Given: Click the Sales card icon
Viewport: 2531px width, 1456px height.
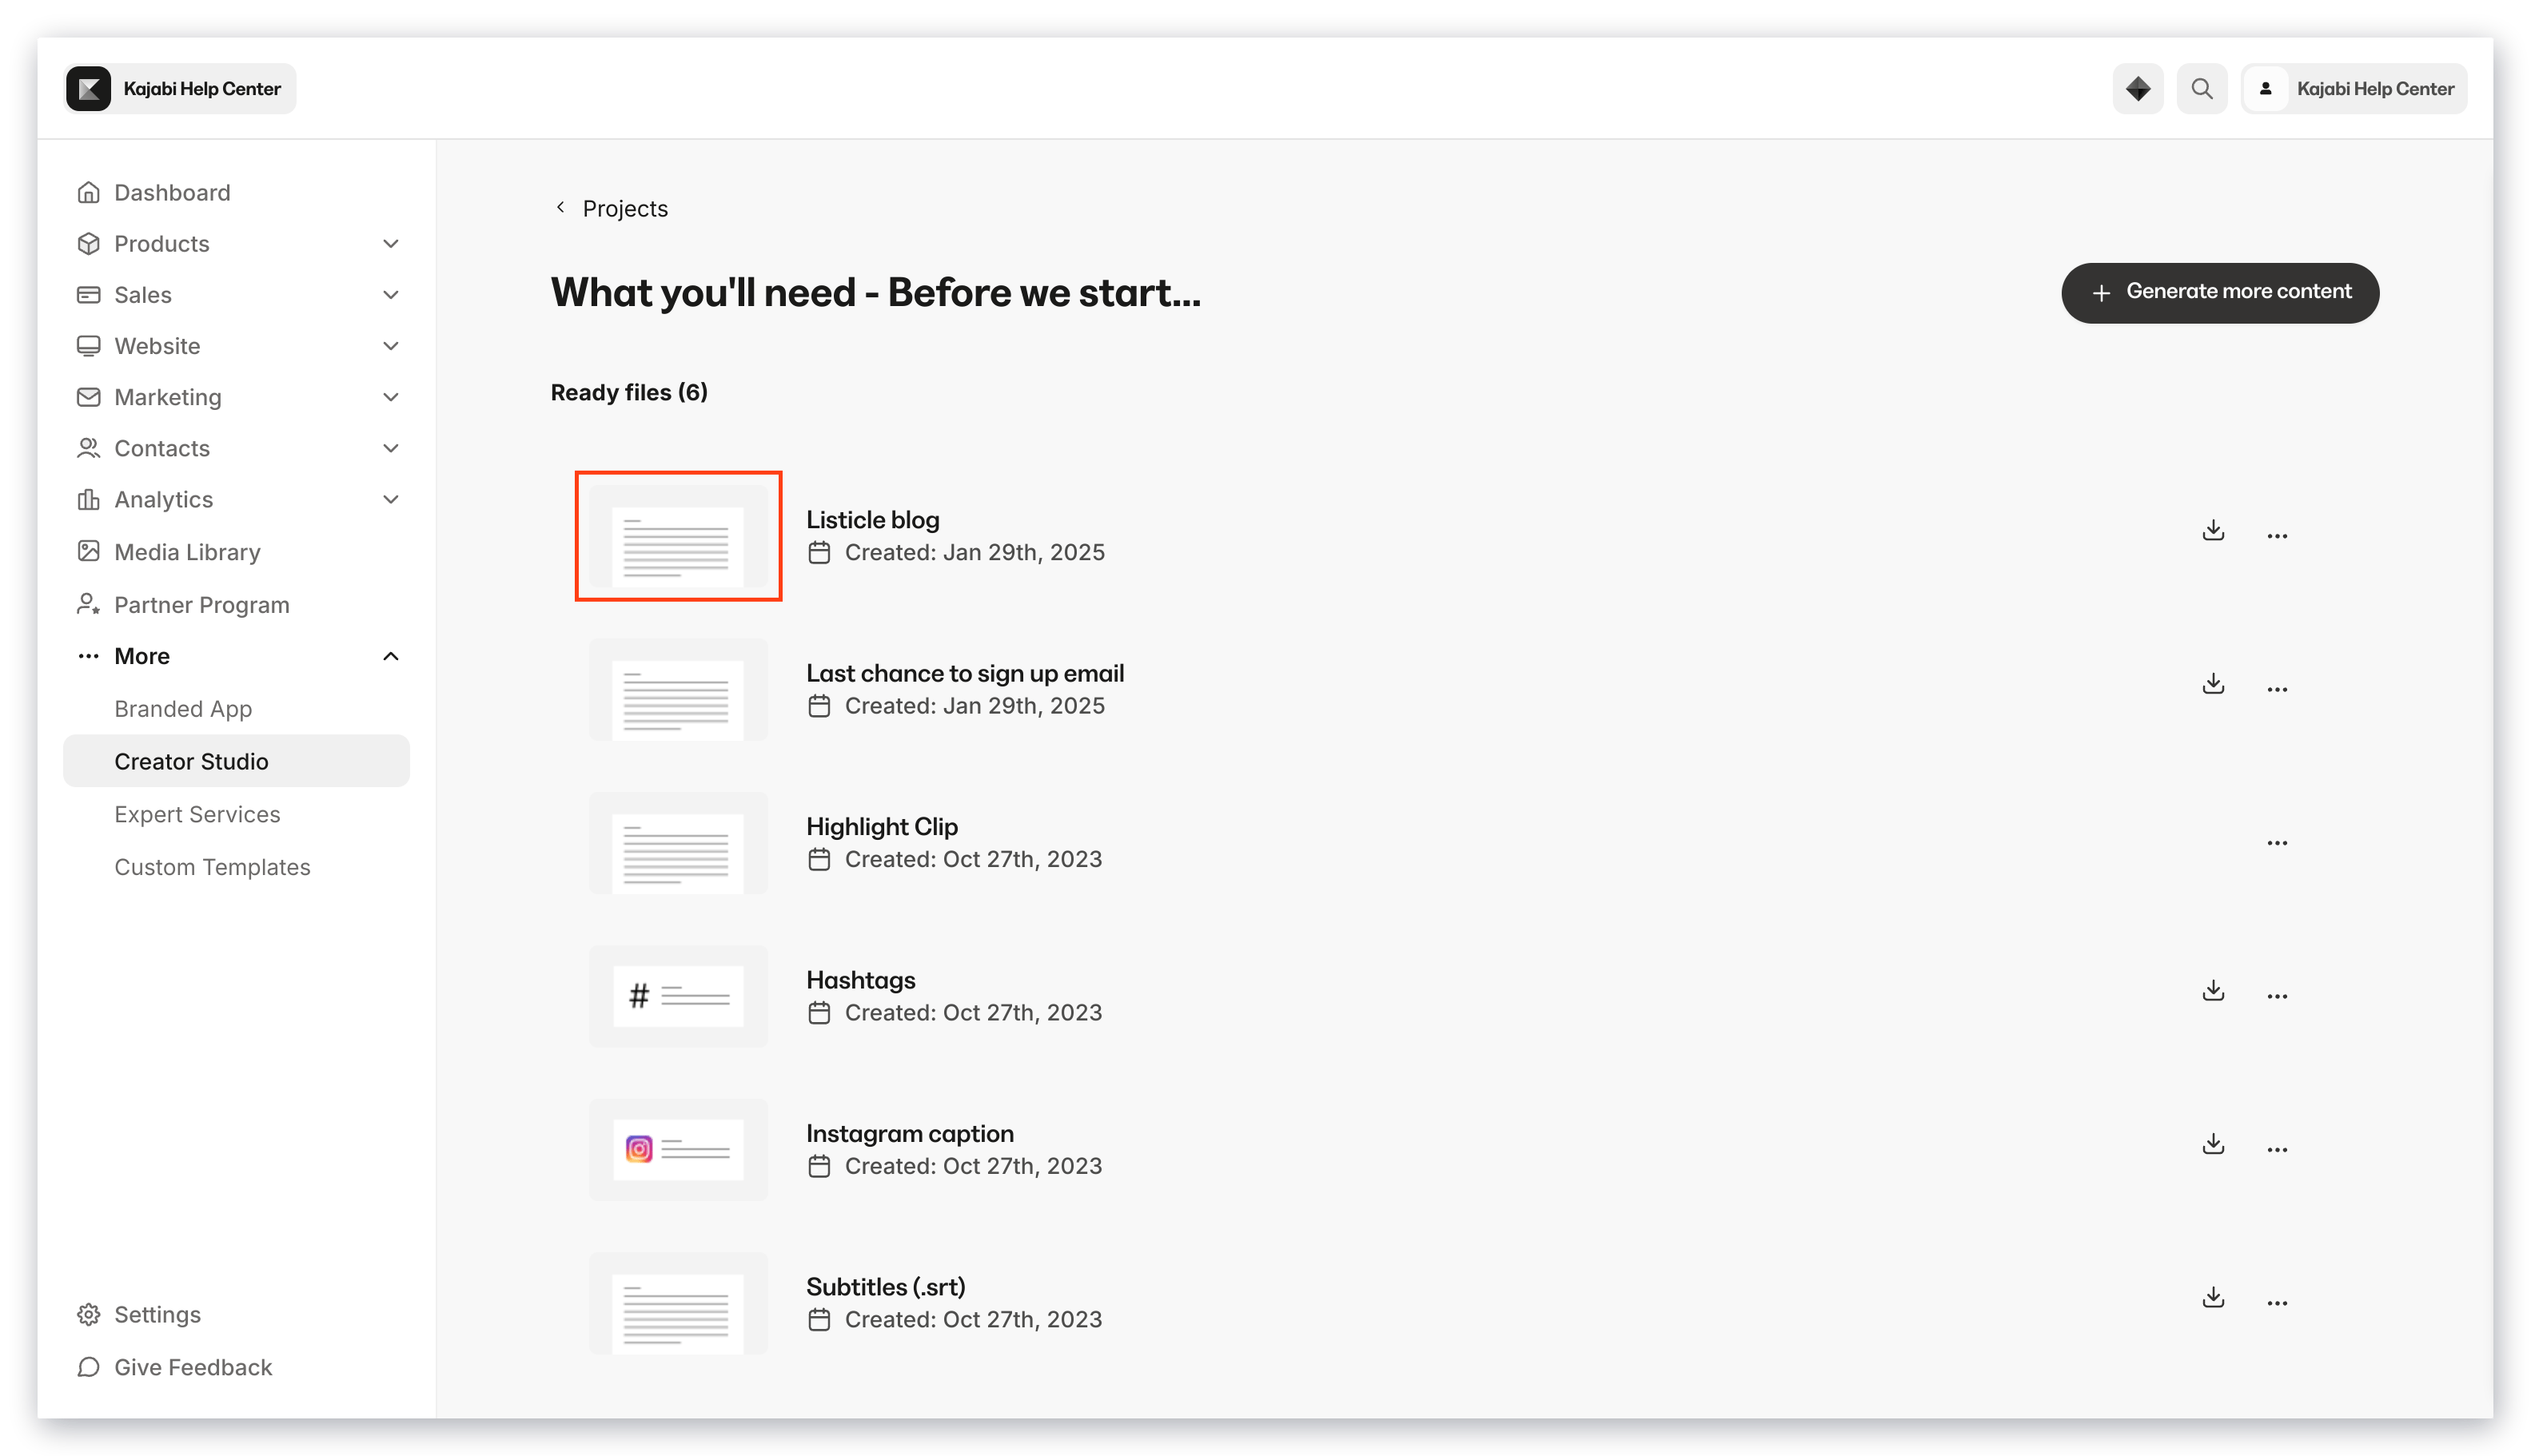Looking at the screenshot, I should click(x=88, y=295).
